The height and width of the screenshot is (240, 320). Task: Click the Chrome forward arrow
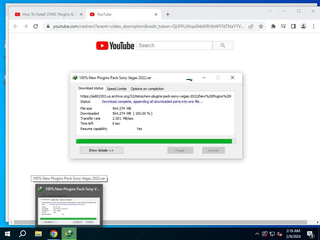[x=26, y=26]
